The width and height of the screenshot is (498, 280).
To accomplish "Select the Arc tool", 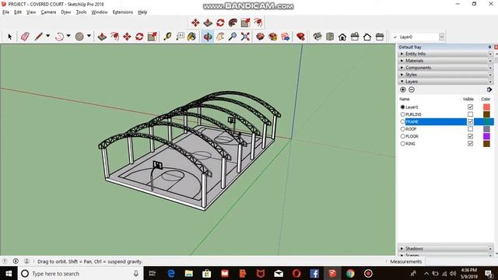I will 59,37.
